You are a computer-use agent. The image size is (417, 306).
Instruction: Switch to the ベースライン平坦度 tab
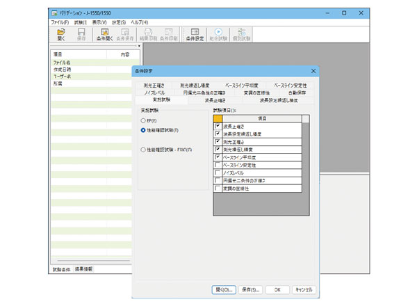pos(241,86)
